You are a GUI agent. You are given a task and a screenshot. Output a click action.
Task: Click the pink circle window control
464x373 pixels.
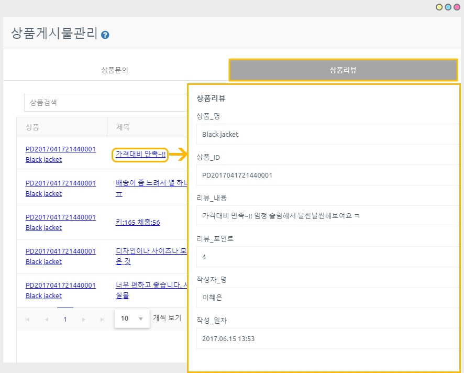coord(456,7)
